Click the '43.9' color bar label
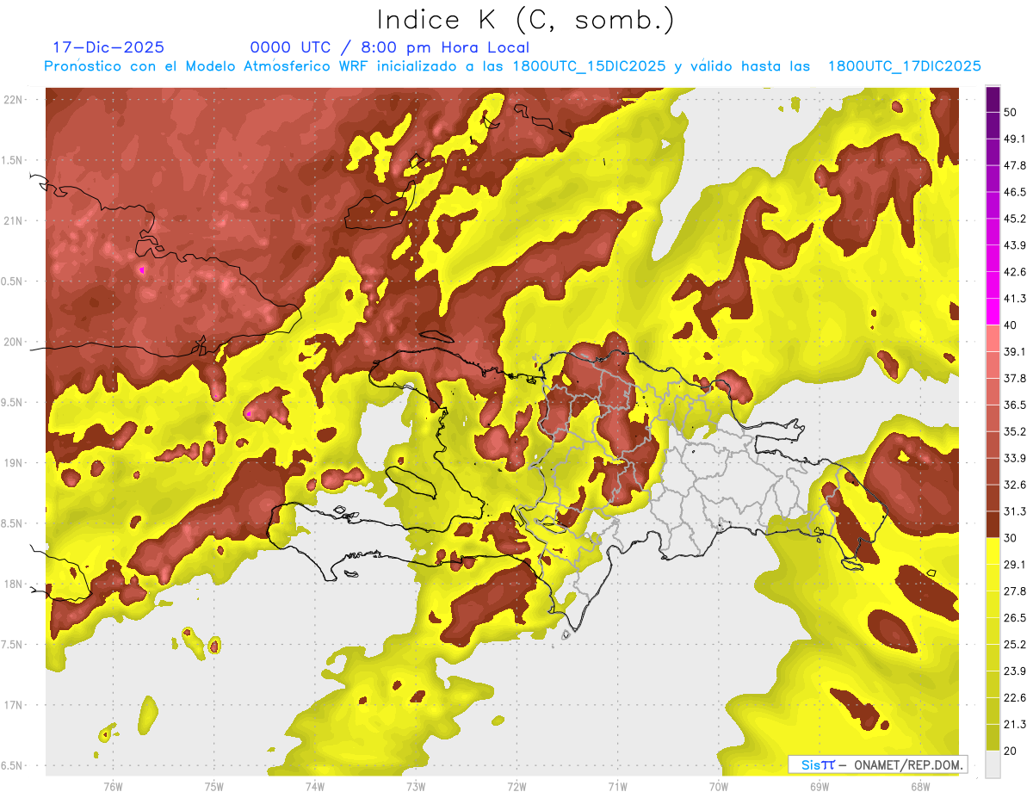This screenshot has width=1033, height=798. [x=1015, y=244]
